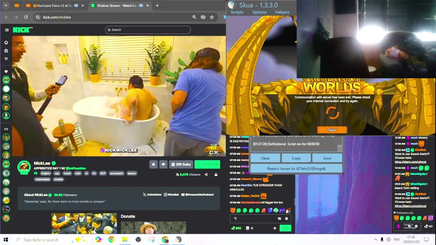
Task: Click Send a message box in right chat
Action: (x=407, y=226)
